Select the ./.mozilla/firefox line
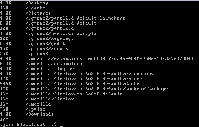 48,99
